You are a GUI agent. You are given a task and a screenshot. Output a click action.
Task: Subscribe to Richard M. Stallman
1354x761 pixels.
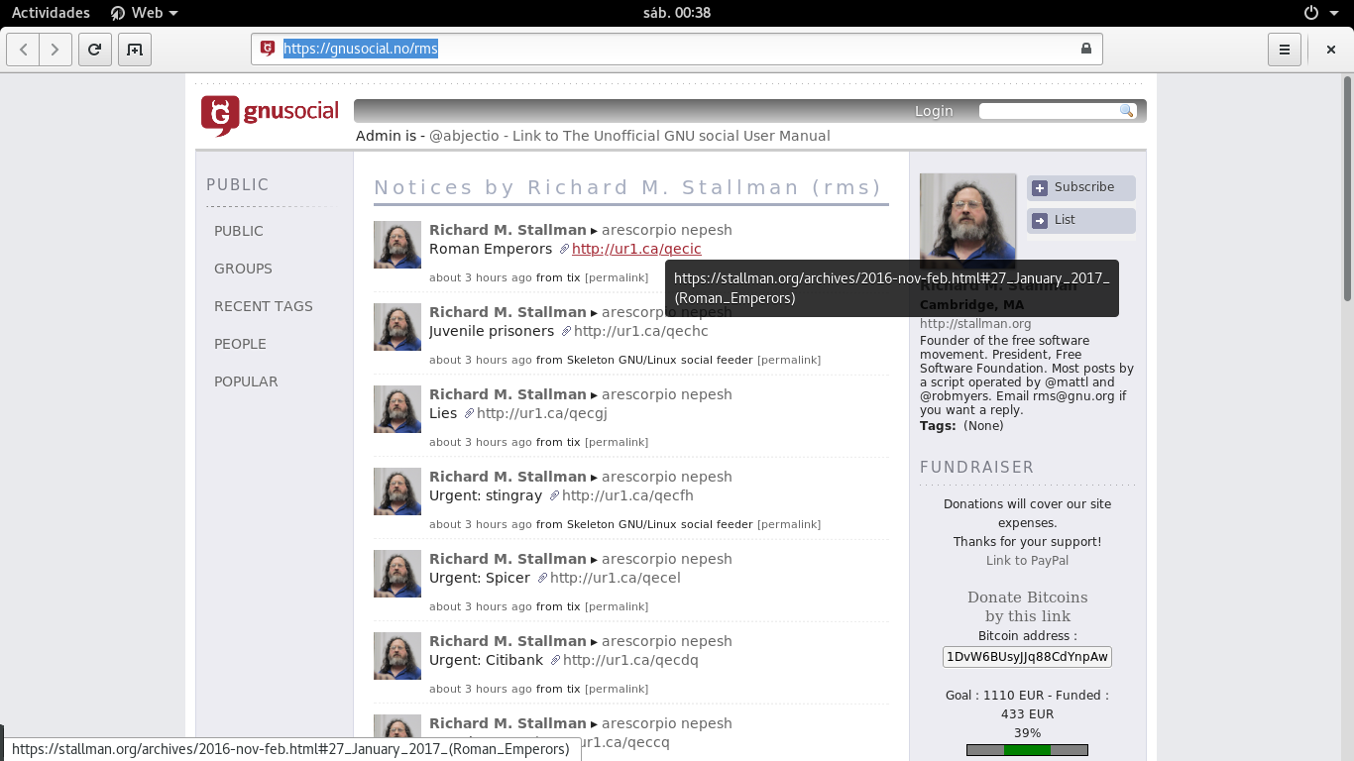point(1081,187)
